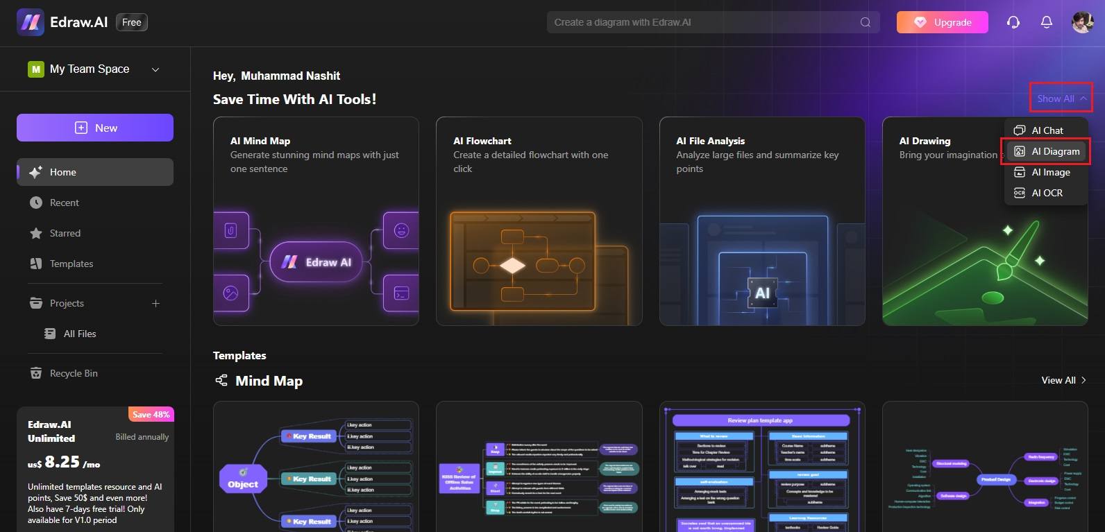Image resolution: width=1105 pixels, height=532 pixels.
Task: Select AI Image from the menu
Action: 1046,172
